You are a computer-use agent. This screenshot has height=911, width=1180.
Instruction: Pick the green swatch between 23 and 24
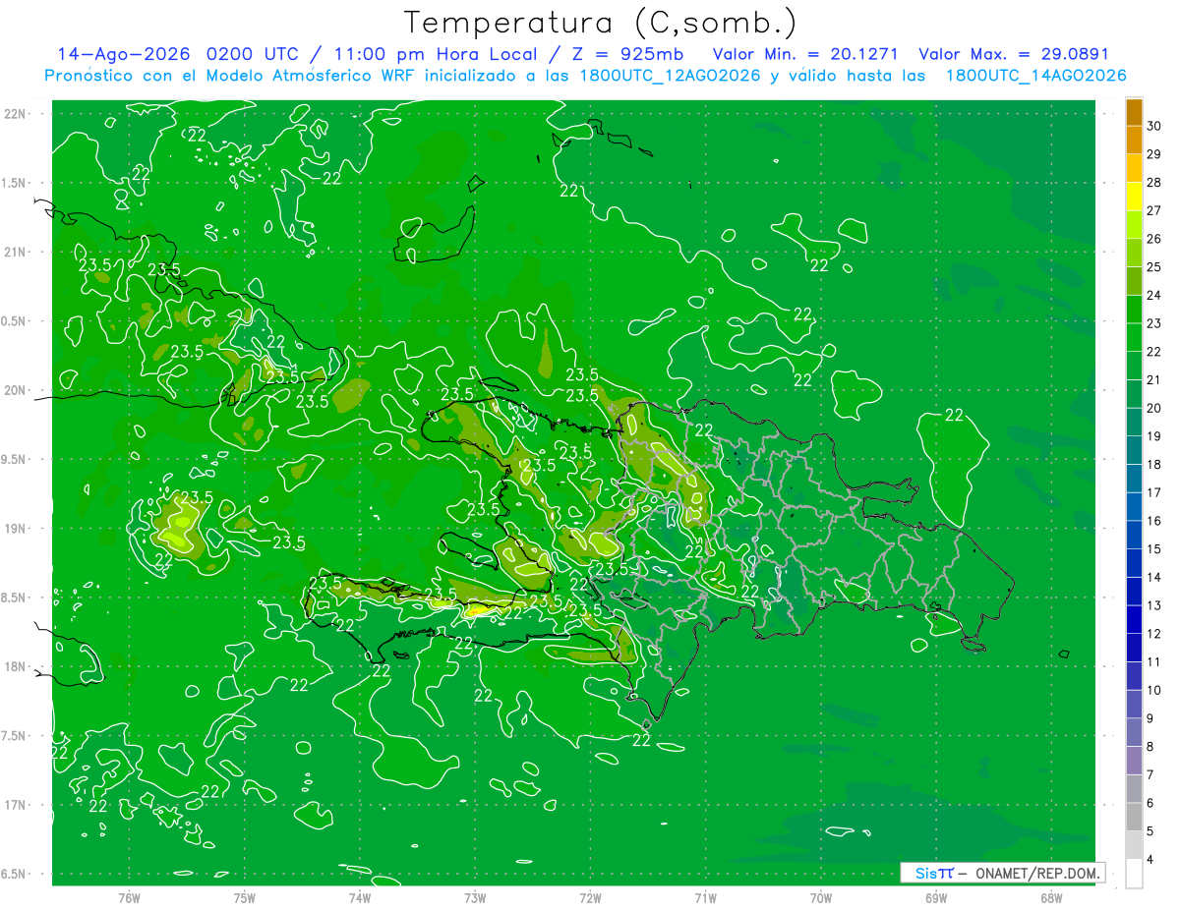[1134, 310]
